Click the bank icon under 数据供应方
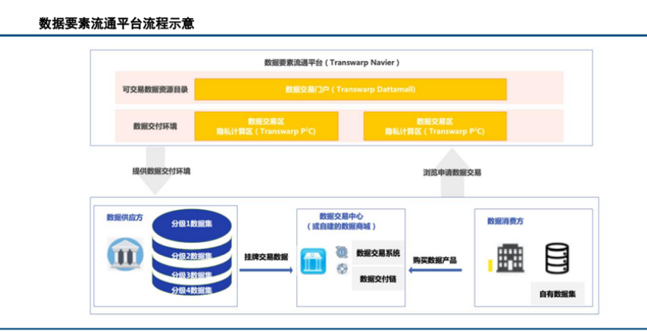 (x=125, y=254)
